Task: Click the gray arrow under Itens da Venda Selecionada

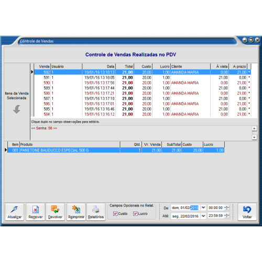Action: point(17,110)
